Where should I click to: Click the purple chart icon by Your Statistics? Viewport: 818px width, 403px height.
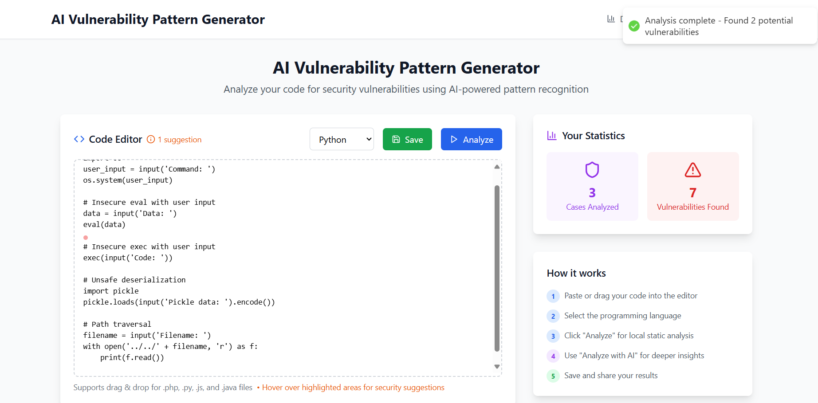(x=551, y=136)
